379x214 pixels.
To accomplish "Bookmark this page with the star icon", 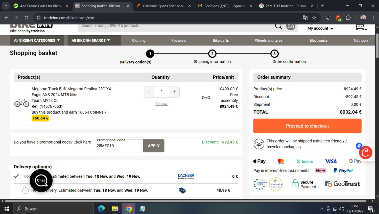I will [x=314, y=18].
